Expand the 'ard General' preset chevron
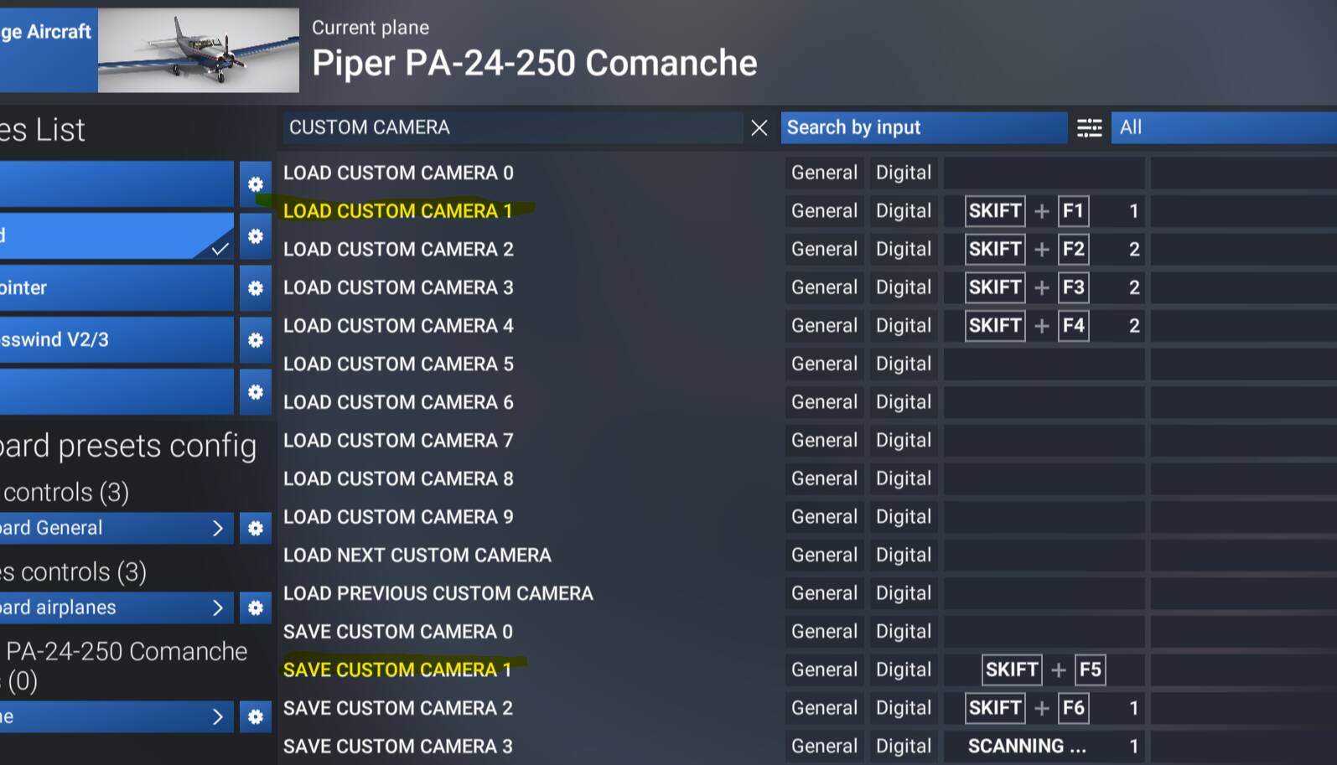This screenshot has width=1337, height=765. [218, 528]
